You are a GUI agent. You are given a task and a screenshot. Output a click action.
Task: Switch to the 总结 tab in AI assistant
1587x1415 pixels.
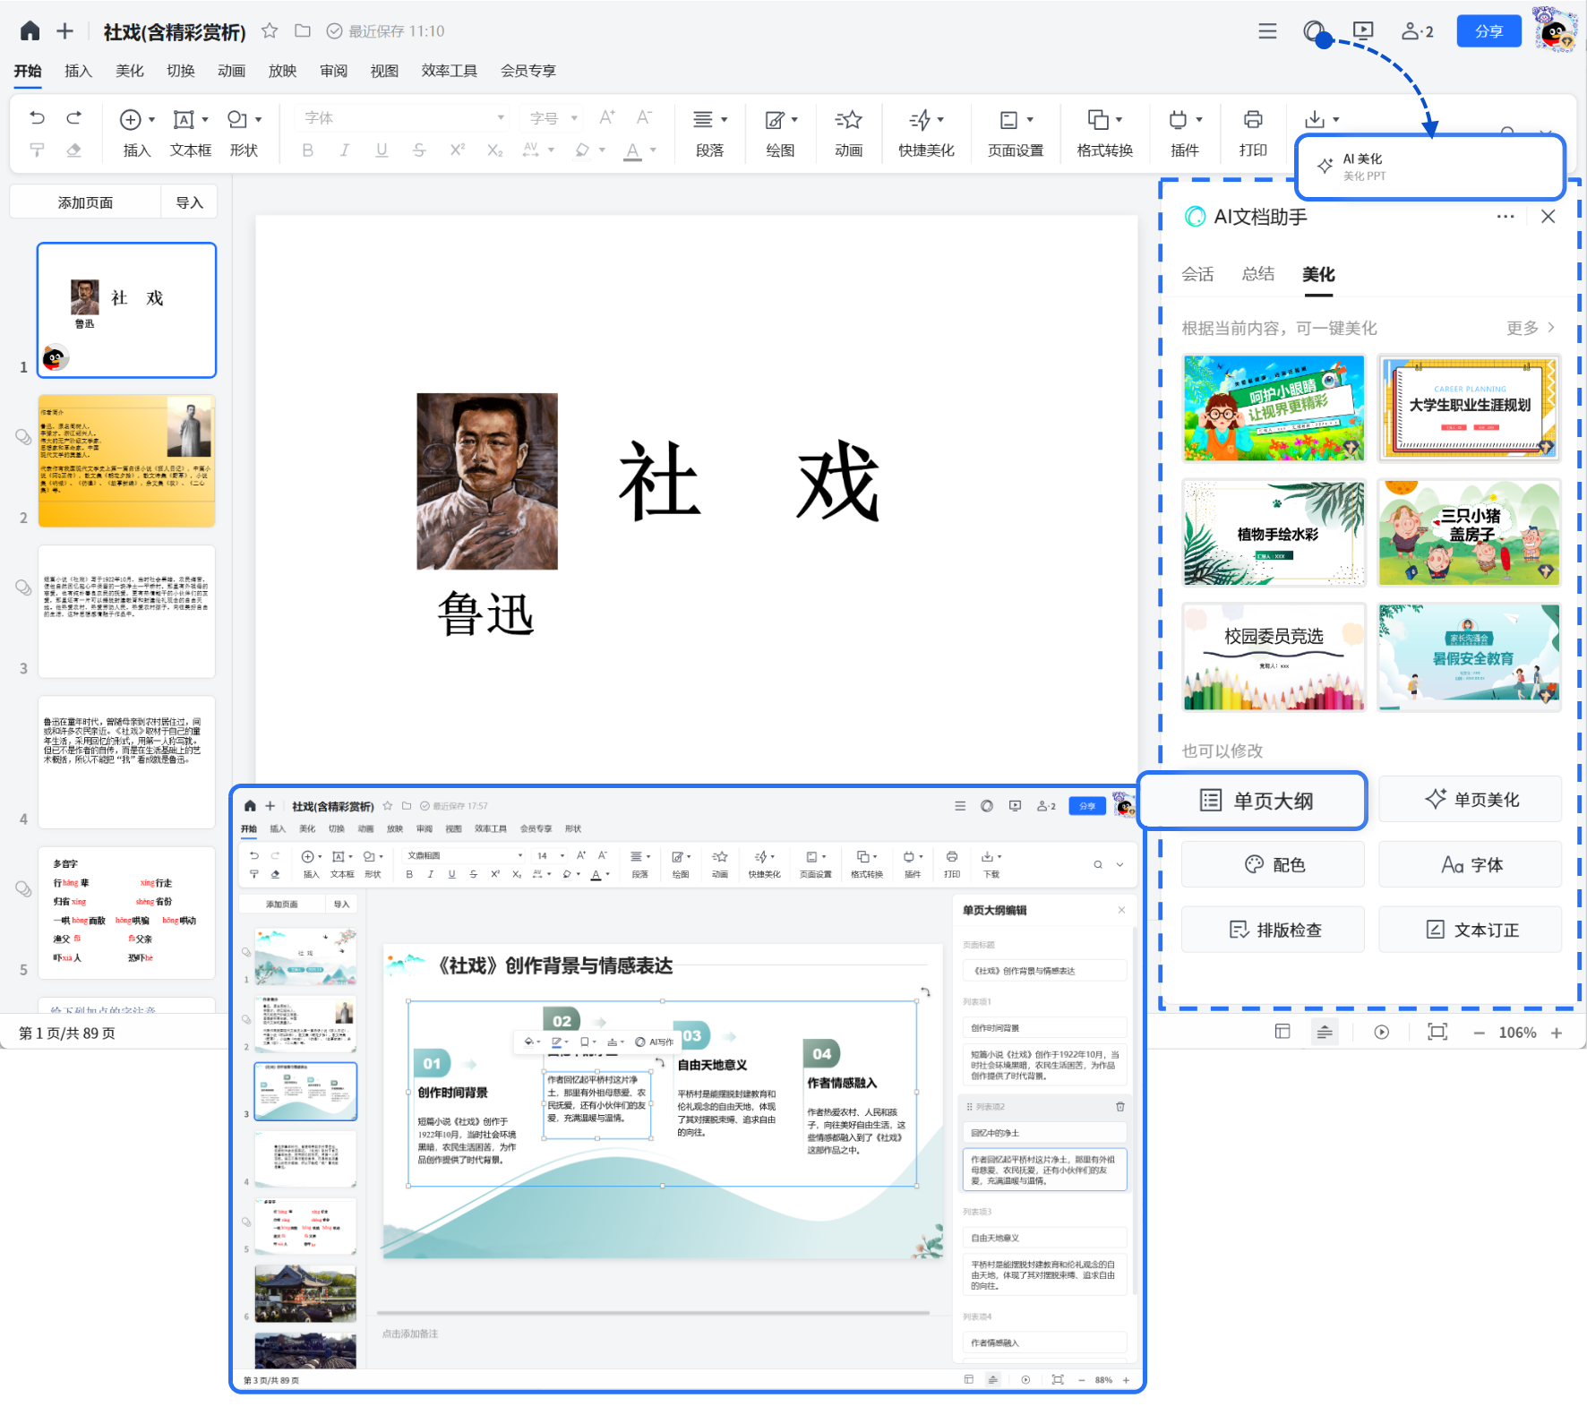[x=1257, y=275]
